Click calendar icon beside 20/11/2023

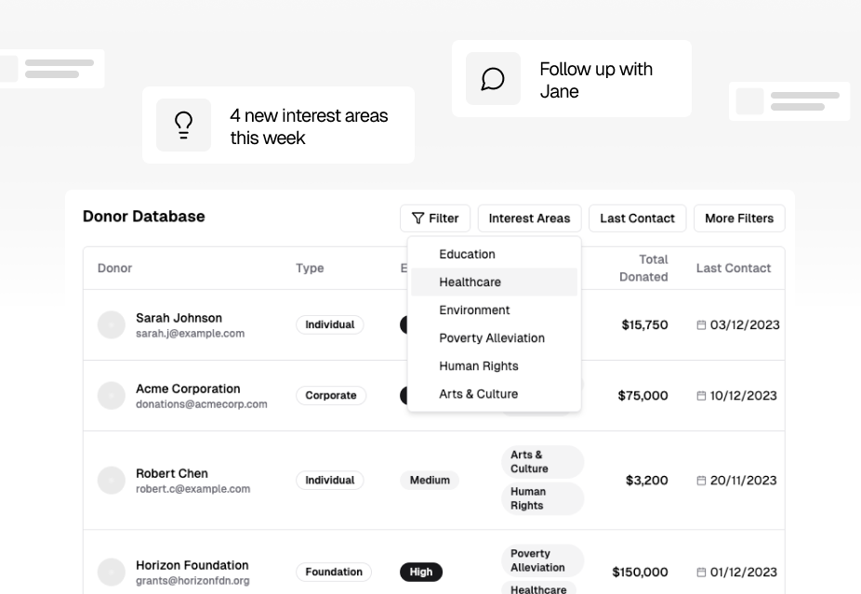701,481
